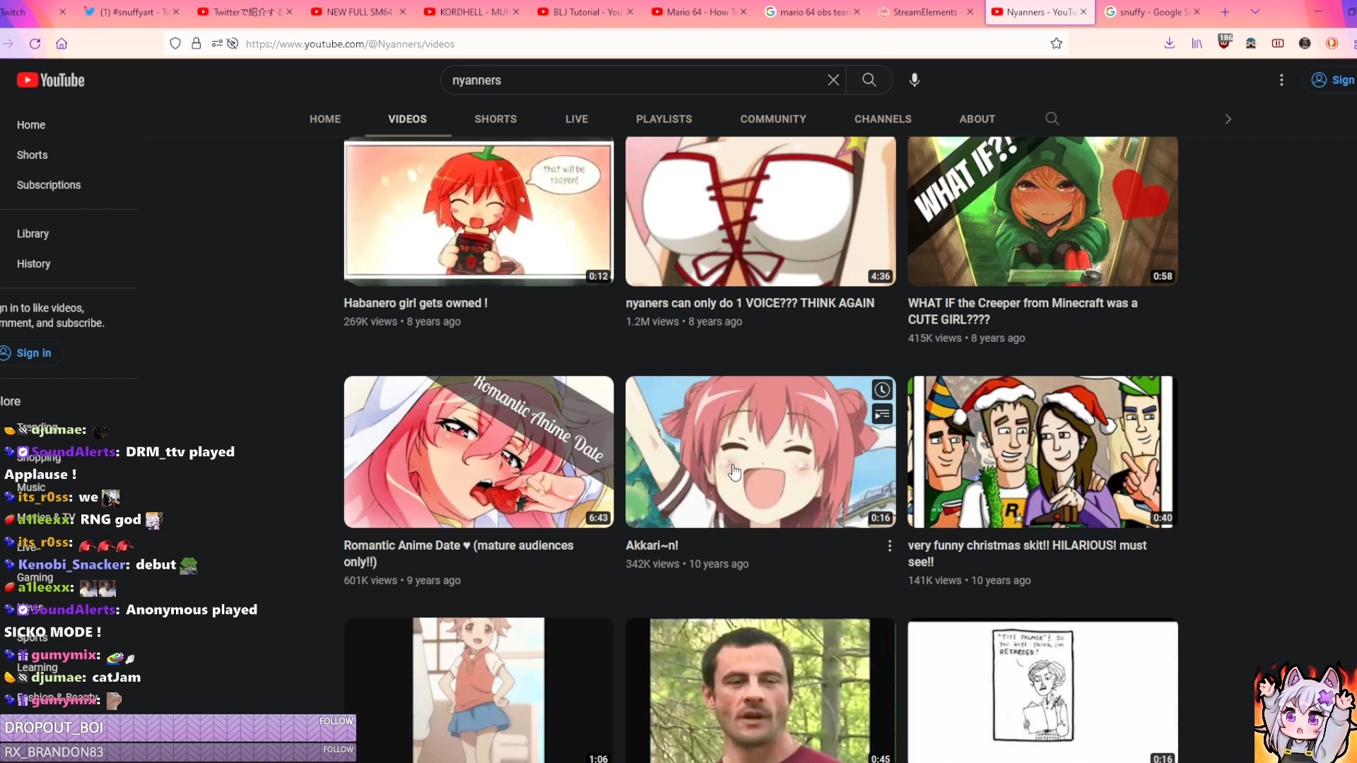Open the three-dot settings menu
The width and height of the screenshot is (1357, 763).
(1281, 81)
